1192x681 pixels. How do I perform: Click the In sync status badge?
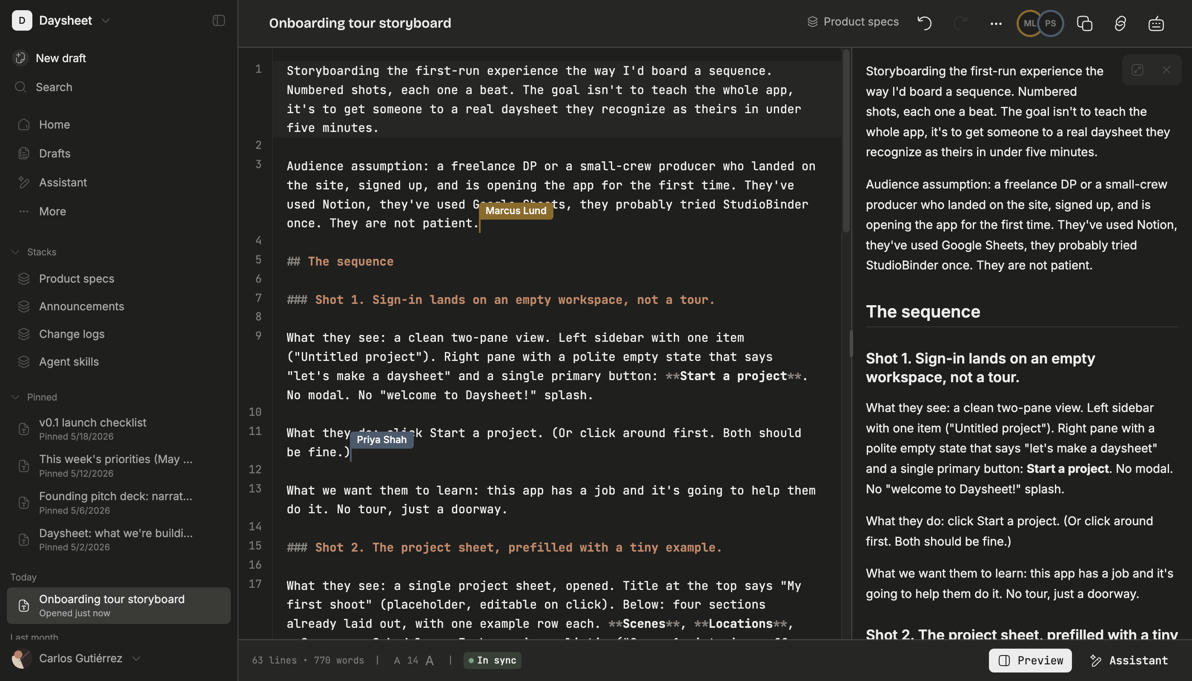click(492, 661)
